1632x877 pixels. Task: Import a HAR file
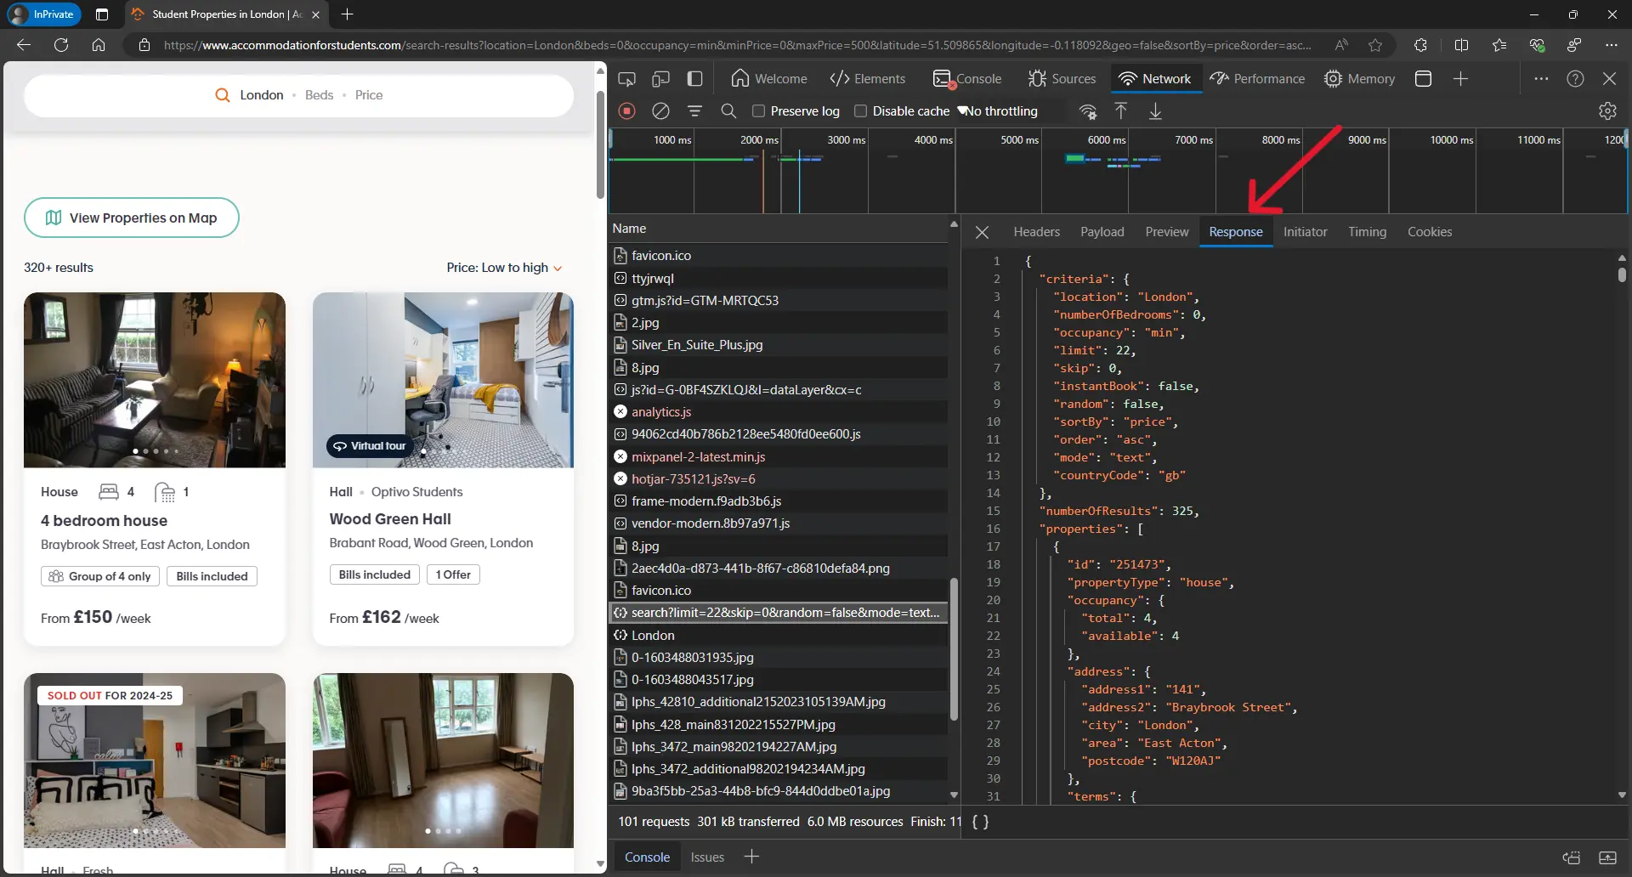click(1120, 111)
